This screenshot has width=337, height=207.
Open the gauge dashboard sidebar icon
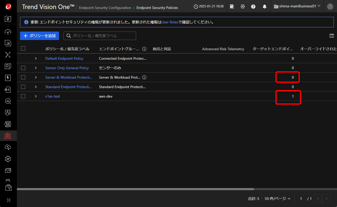click(x=8, y=32)
